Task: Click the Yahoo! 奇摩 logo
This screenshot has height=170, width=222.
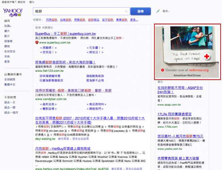Action: 12,12
